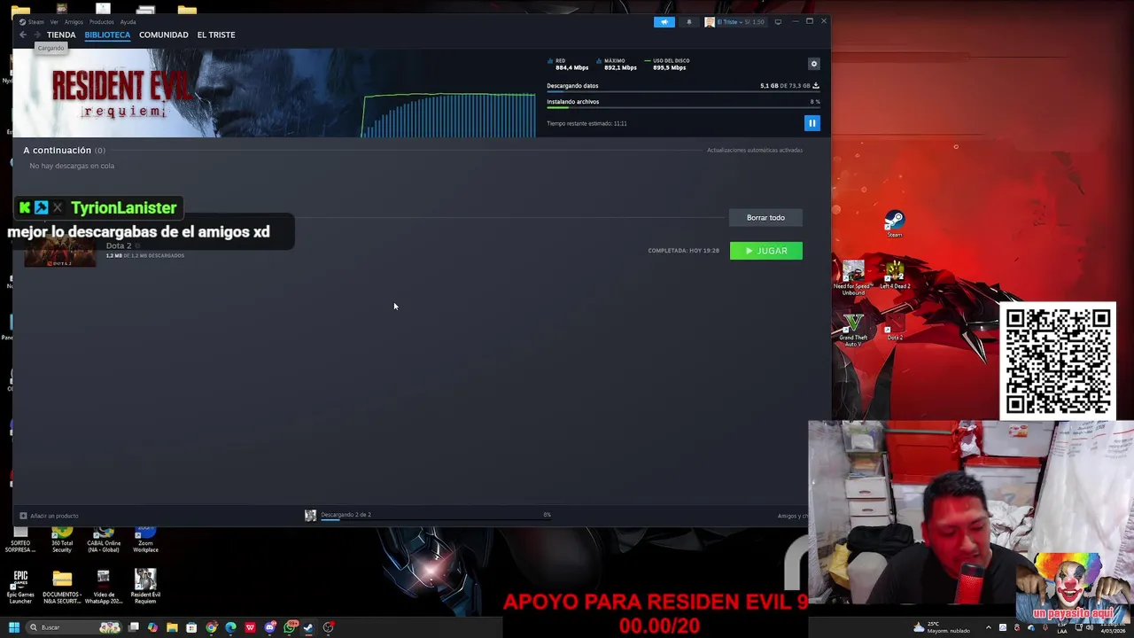The height and width of the screenshot is (638, 1134).
Task: Click the download throughput graph
Action: tap(448, 114)
